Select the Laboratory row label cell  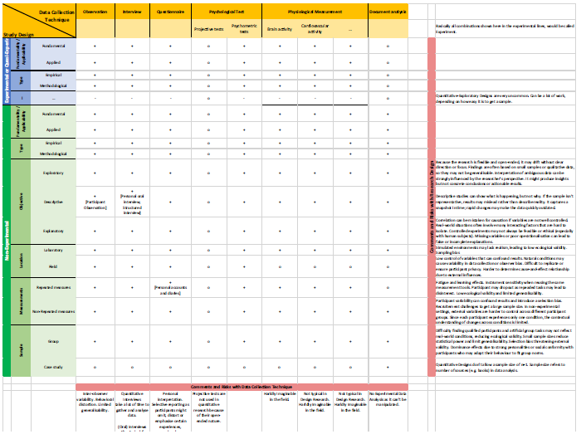53,250
